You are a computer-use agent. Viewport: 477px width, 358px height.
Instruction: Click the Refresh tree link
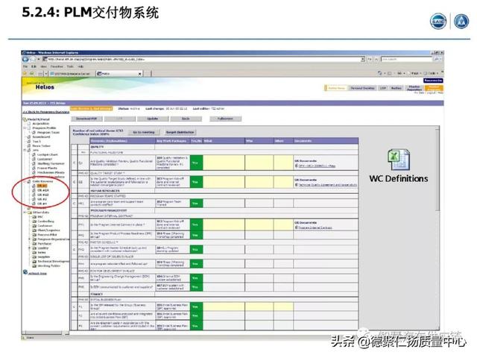coord(37,274)
